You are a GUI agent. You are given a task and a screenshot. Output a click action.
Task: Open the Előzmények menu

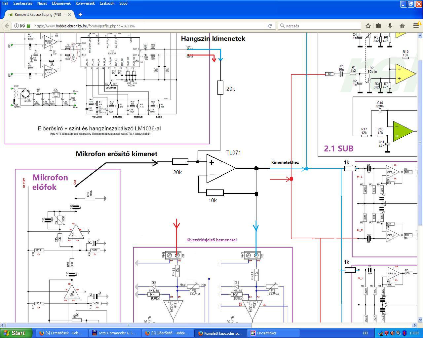(61, 3)
